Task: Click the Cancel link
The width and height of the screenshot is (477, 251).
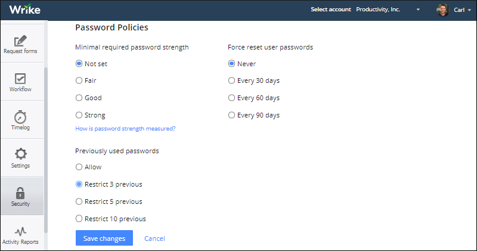Action: pyautogui.click(x=154, y=238)
